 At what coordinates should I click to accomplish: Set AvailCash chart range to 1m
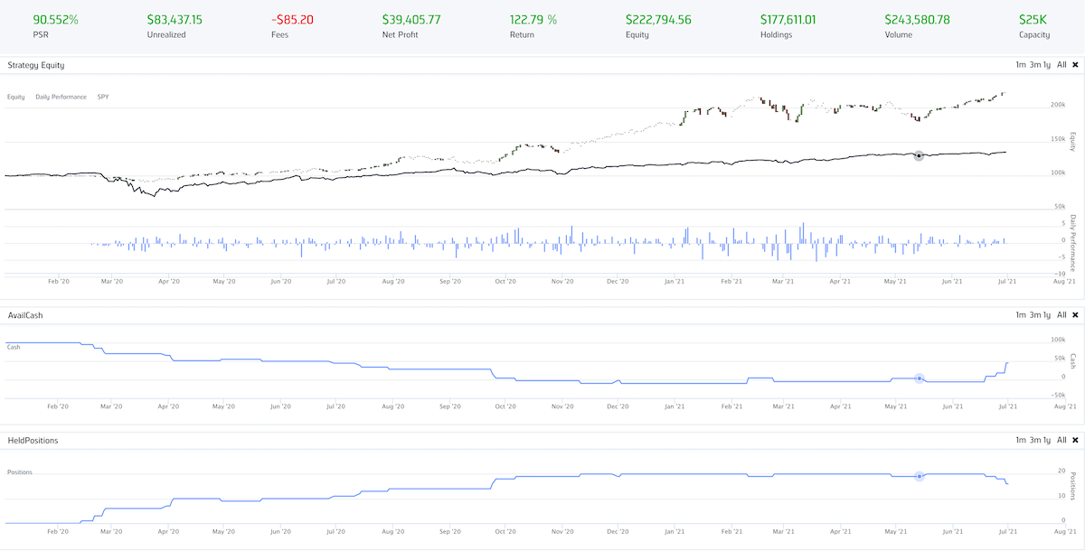point(1021,315)
